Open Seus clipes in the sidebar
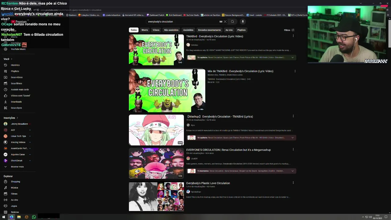391x220 pixels. [16, 108]
